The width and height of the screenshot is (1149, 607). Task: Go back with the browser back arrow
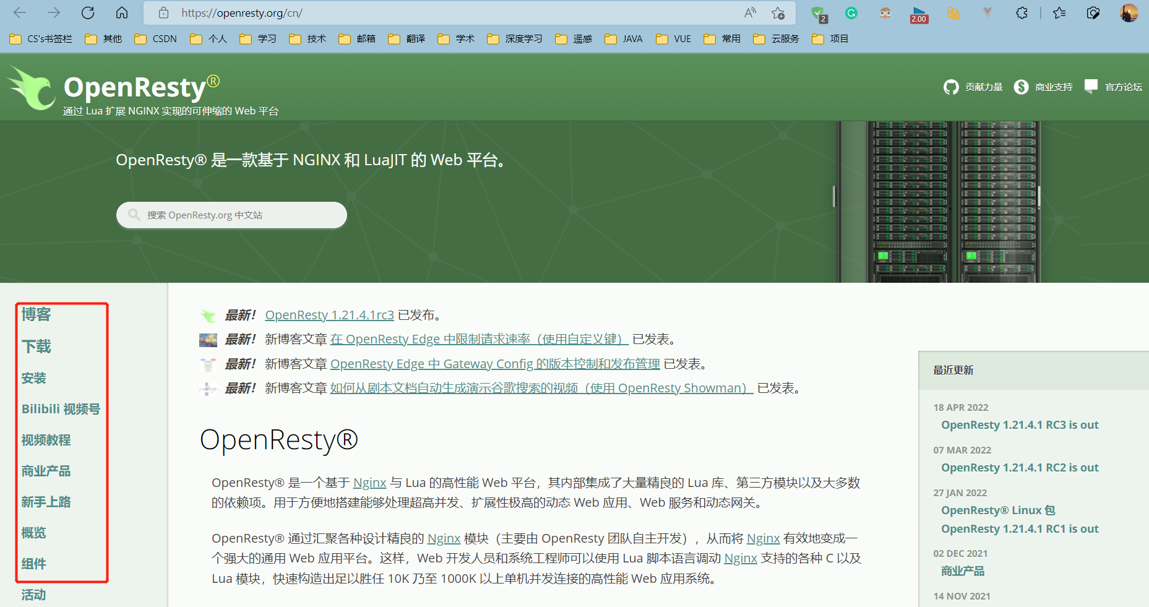pos(20,13)
